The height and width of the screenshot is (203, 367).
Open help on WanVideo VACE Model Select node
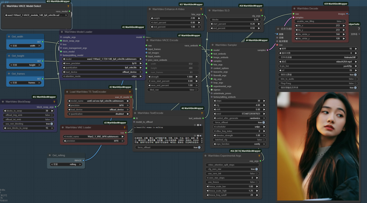coord(68,6)
